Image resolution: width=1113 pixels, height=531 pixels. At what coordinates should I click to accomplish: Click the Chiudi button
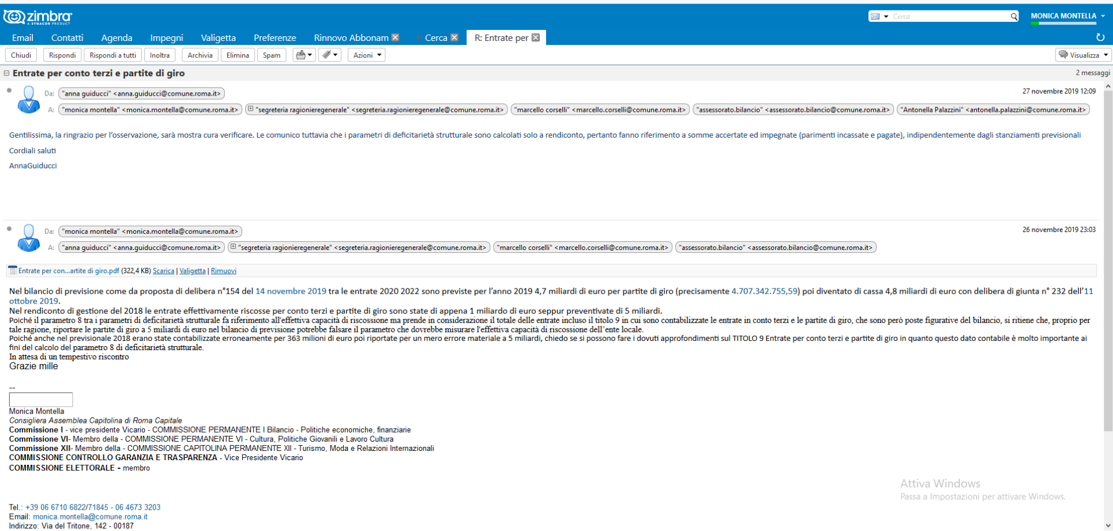pyautogui.click(x=21, y=55)
